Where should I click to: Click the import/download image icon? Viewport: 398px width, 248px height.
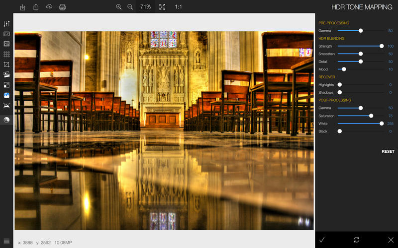[x=23, y=7]
